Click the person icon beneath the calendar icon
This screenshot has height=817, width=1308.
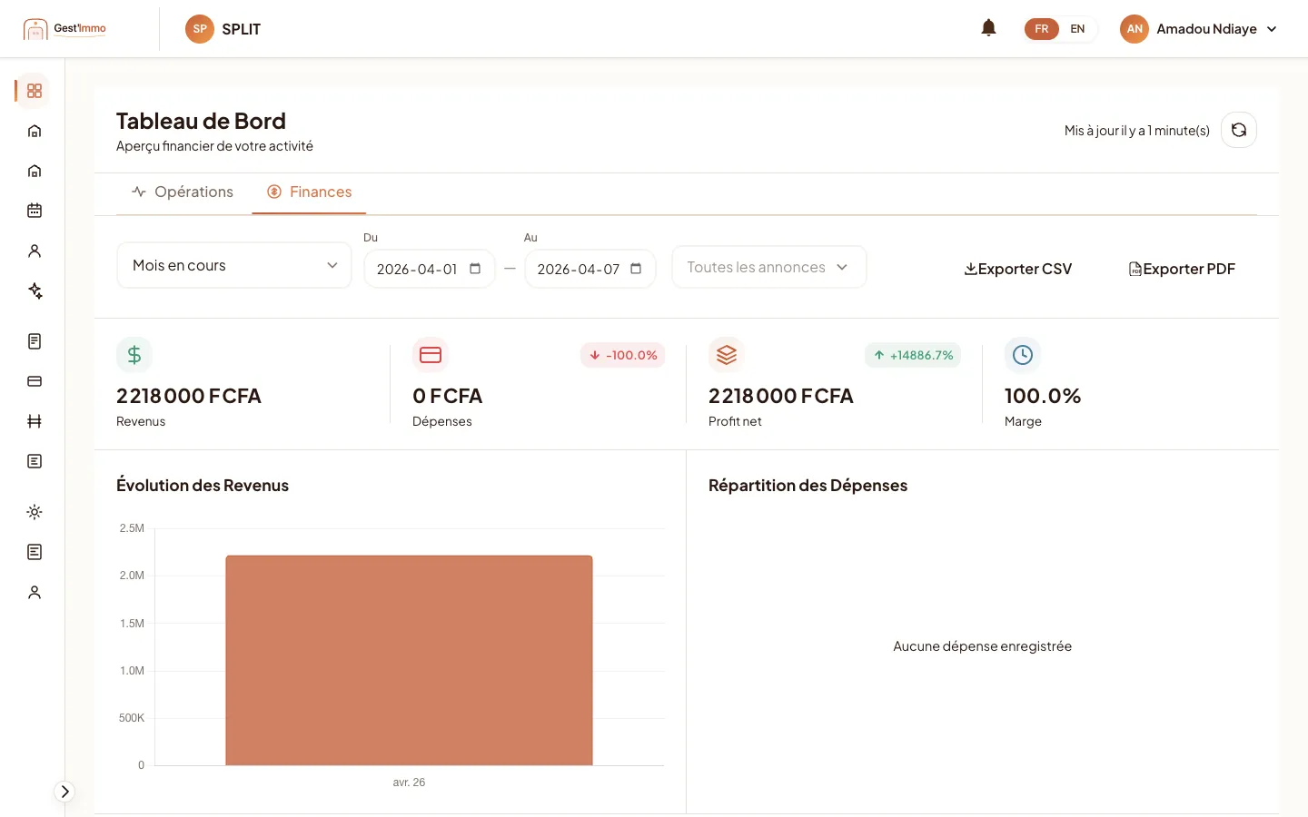click(35, 251)
